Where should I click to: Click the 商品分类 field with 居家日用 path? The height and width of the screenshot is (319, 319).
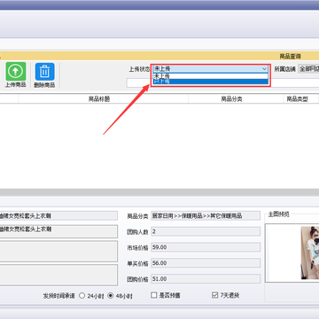[206, 215]
